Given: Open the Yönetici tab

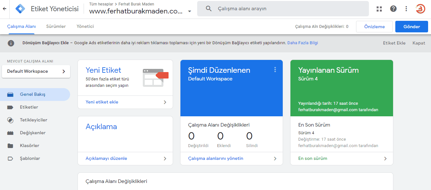Looking at the screenshot, I should (85, 26).
